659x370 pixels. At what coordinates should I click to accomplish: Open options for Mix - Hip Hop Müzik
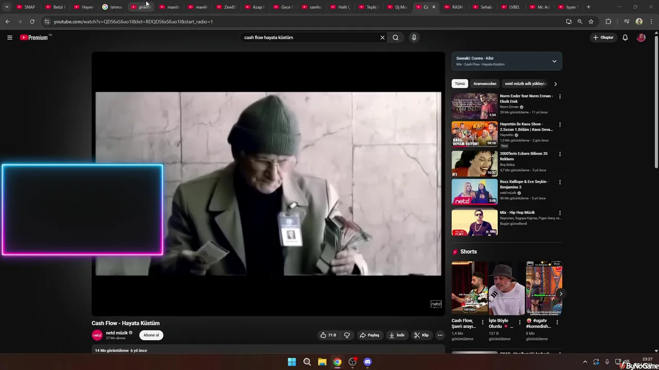tap(560, 213)
